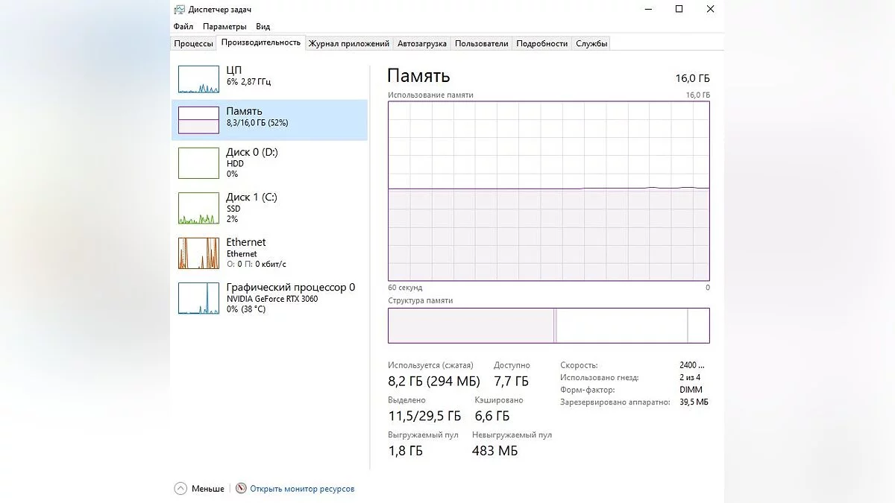
Task: Click the Структура памяти composition bar
Action: click(x=549, y=326)
